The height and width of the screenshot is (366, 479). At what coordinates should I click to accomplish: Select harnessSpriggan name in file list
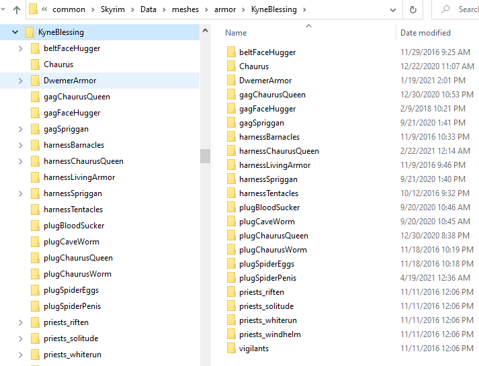coord(268,179)
